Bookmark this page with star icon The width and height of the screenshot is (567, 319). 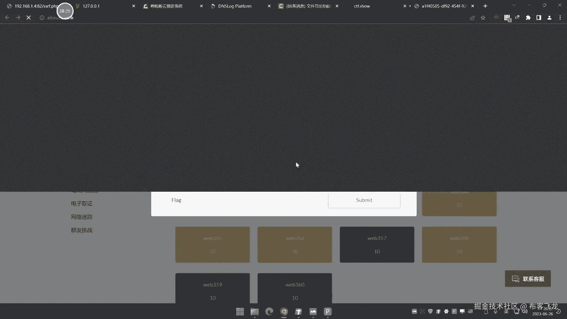pyautogui.click(x=483, y=18)
